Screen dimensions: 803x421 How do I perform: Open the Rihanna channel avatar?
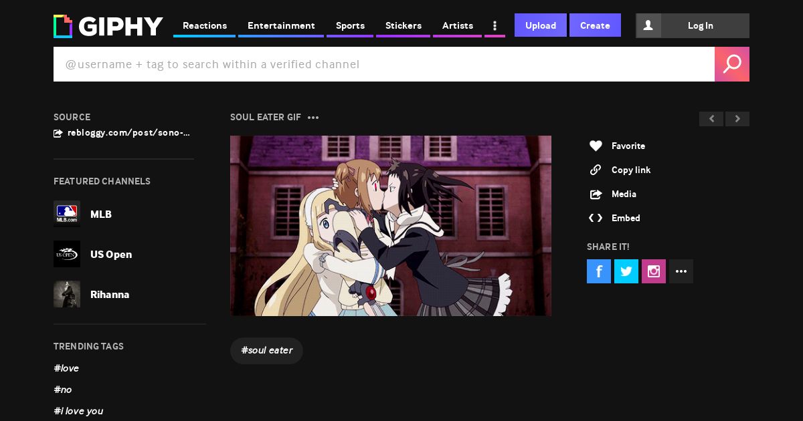(x=67, y=294)
